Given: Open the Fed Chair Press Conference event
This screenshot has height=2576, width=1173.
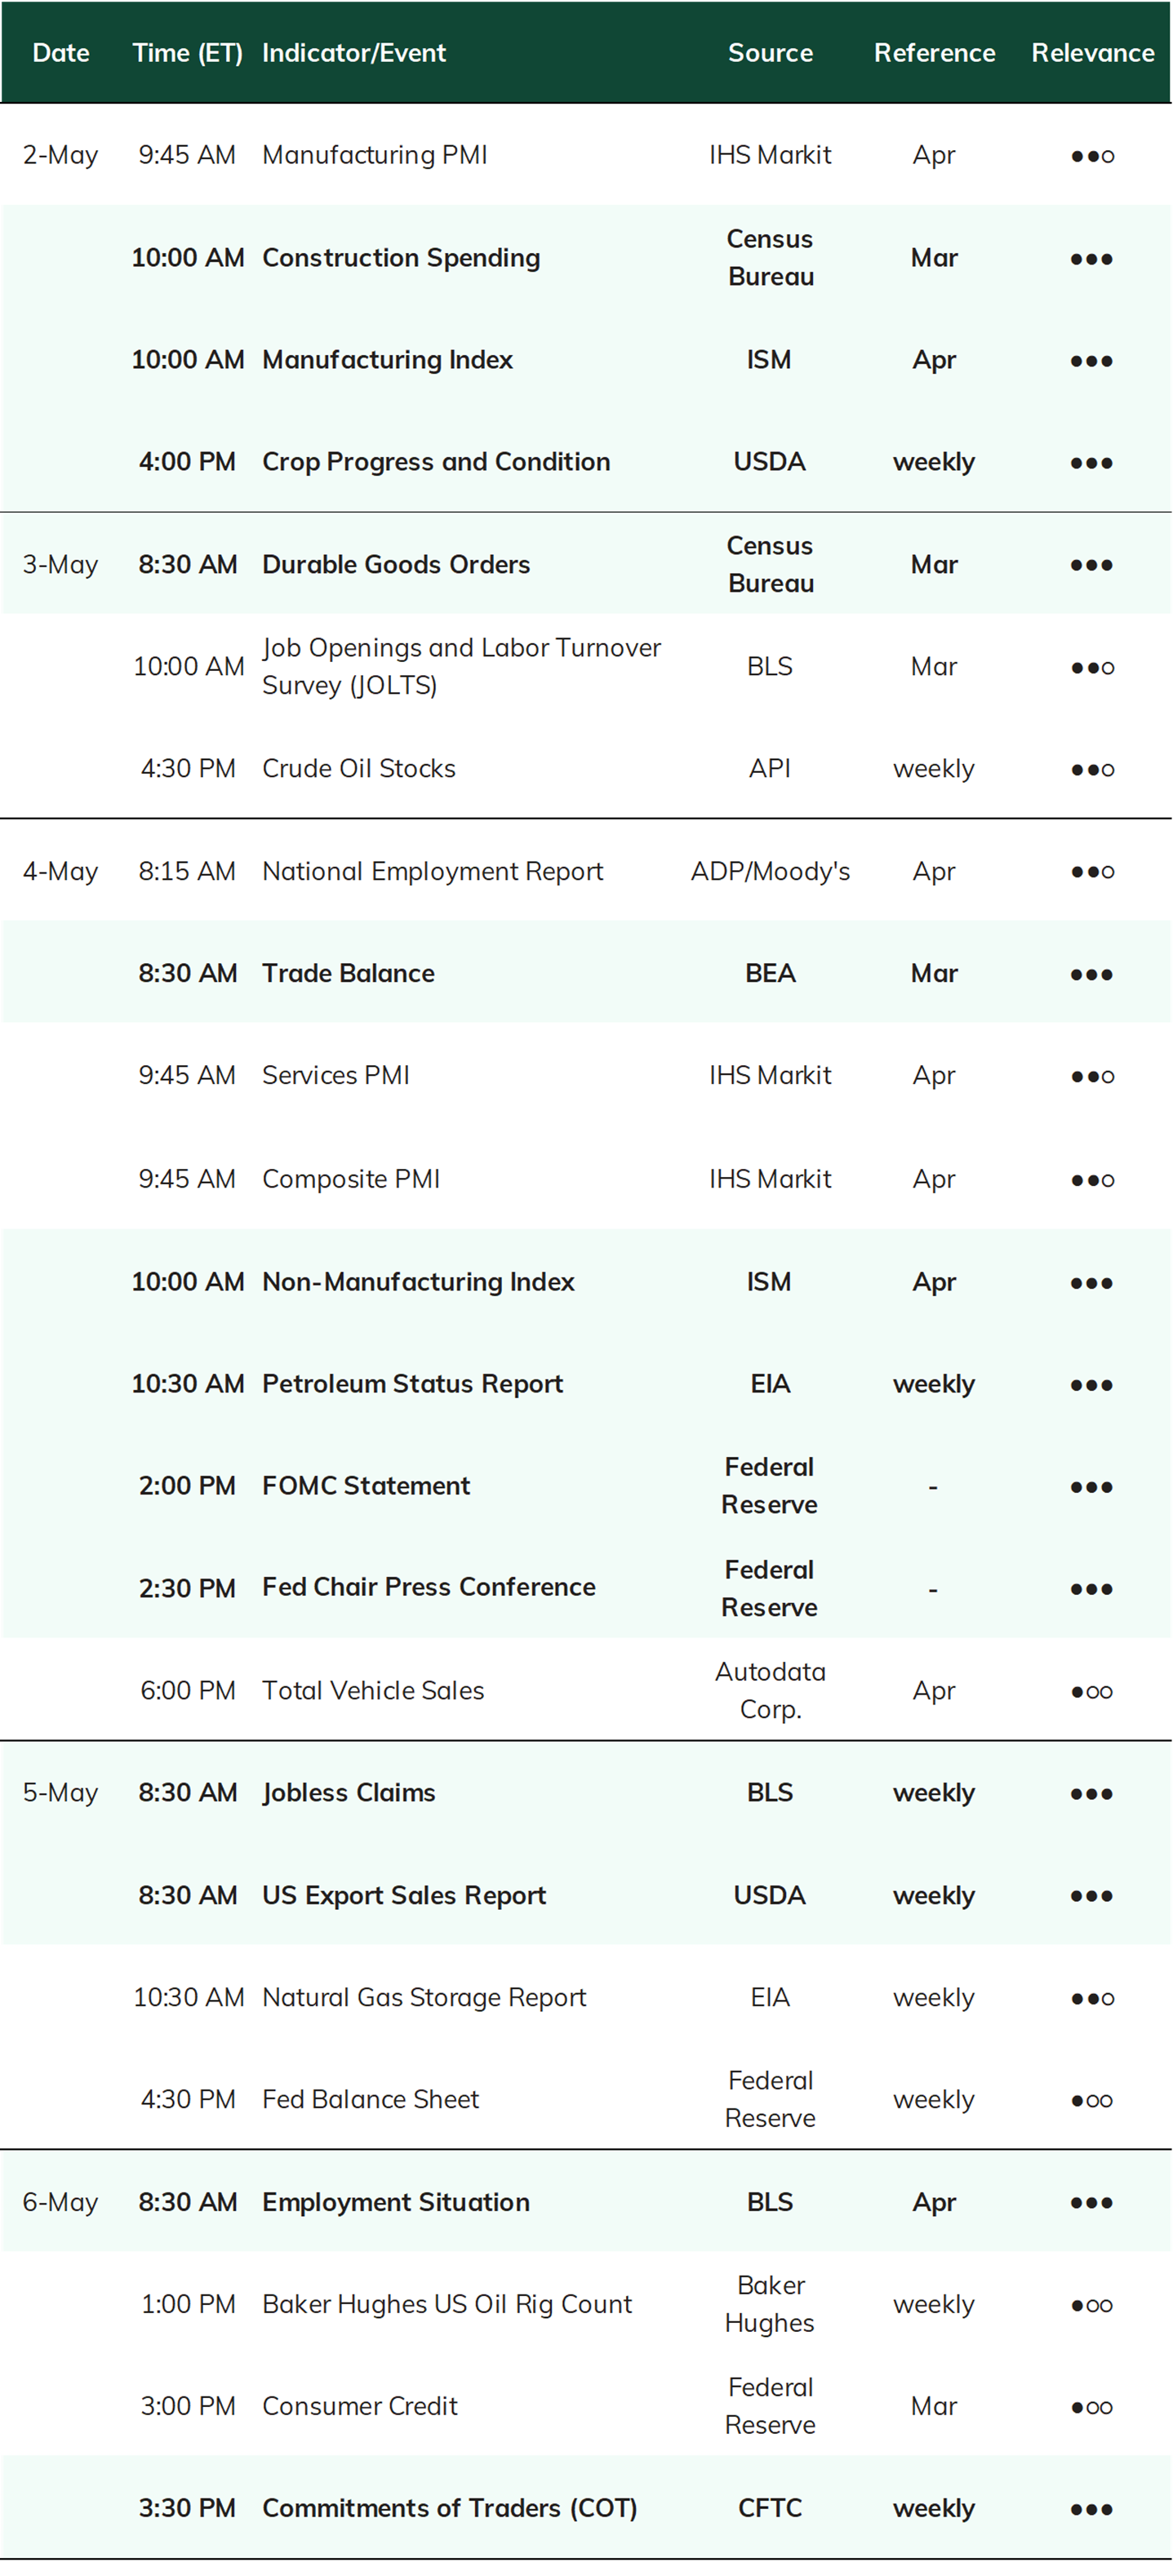Looking at the screenshot, I should pyautogui.click(x=429, y=1587).
